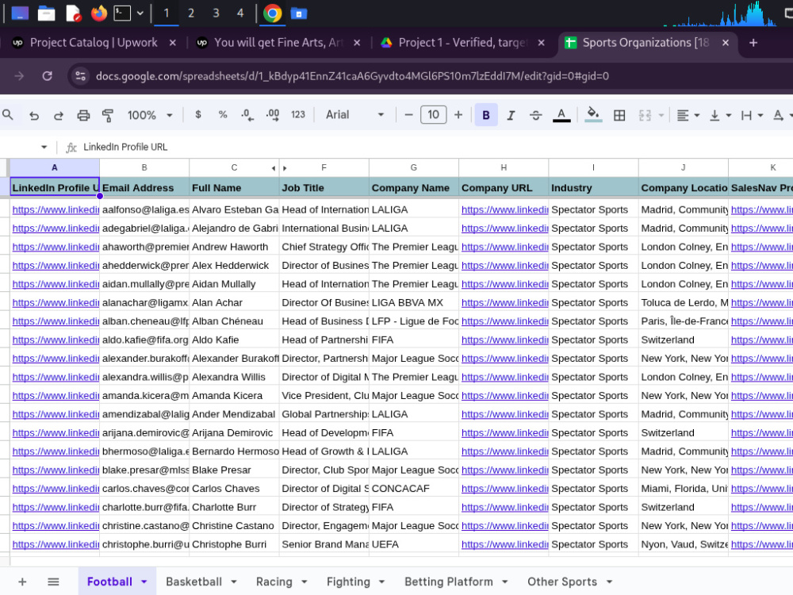Select the CONCACAF company cell
Image resolution: width=793 pixels, height=595 pixels.
[x=414, y=488]
